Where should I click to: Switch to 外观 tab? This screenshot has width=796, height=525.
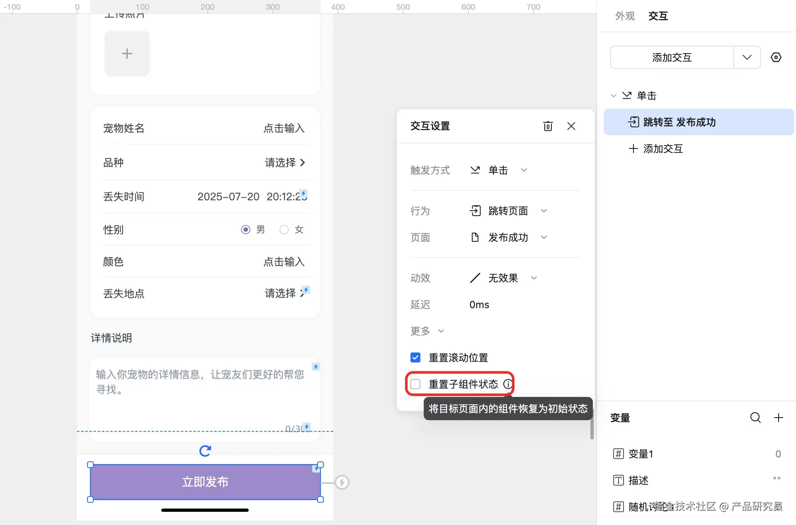[x=625, y=16]
